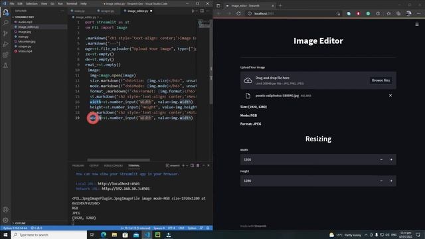Open the Explorer view in VS Code activity bar
This screenshot has width=425, height=239.
5,13
